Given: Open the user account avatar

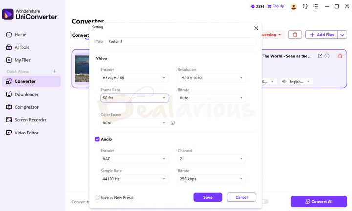Looking at the screenshot, I should (294, 6).
